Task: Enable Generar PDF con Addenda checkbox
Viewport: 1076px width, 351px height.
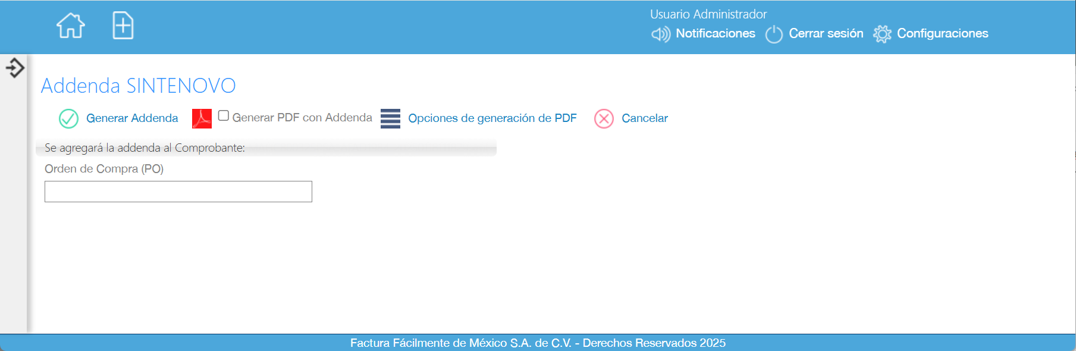Action: (x=224, y=115)
